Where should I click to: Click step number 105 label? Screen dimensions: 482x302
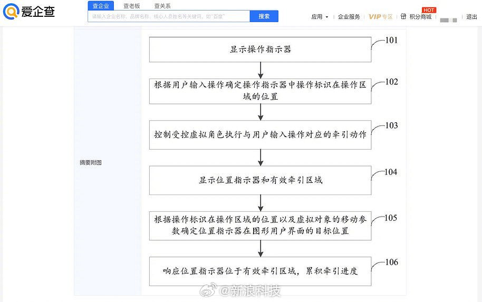(x=391, y=218)
